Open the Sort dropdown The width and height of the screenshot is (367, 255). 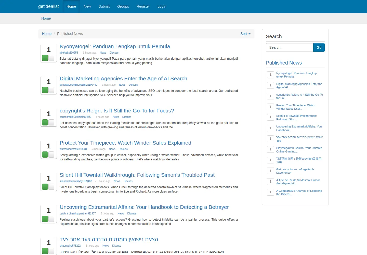tap(245, 34)
